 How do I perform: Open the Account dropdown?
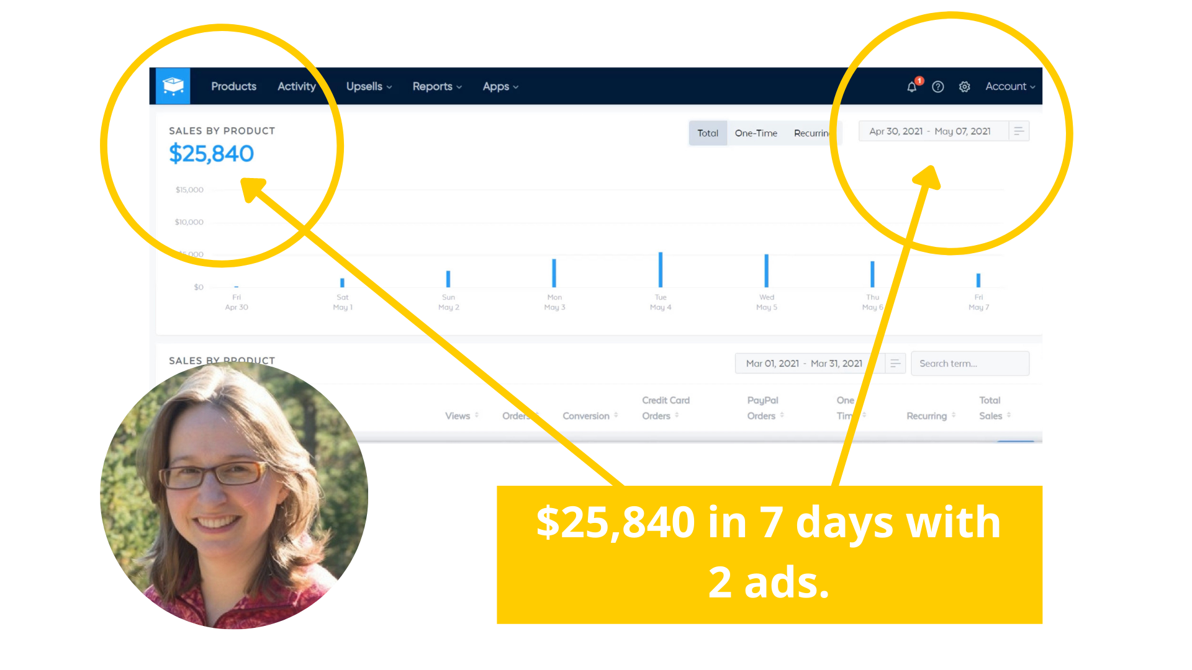click(1009, 86)
